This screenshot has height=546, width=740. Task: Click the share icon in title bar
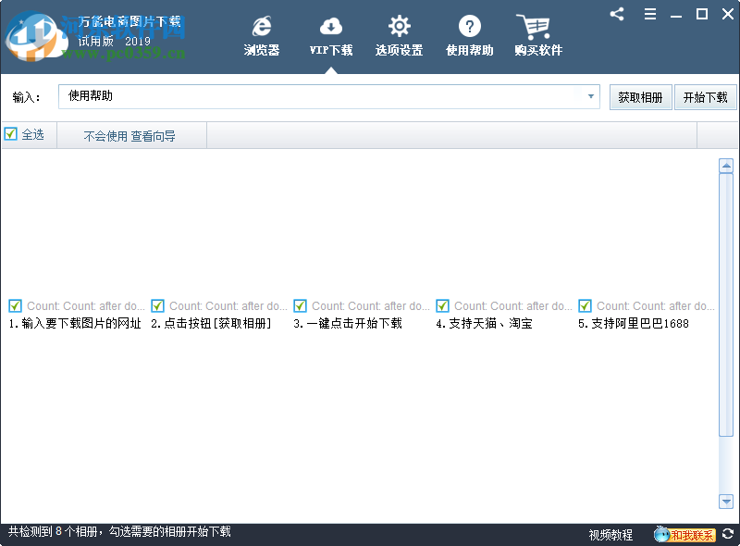point(617,14)
